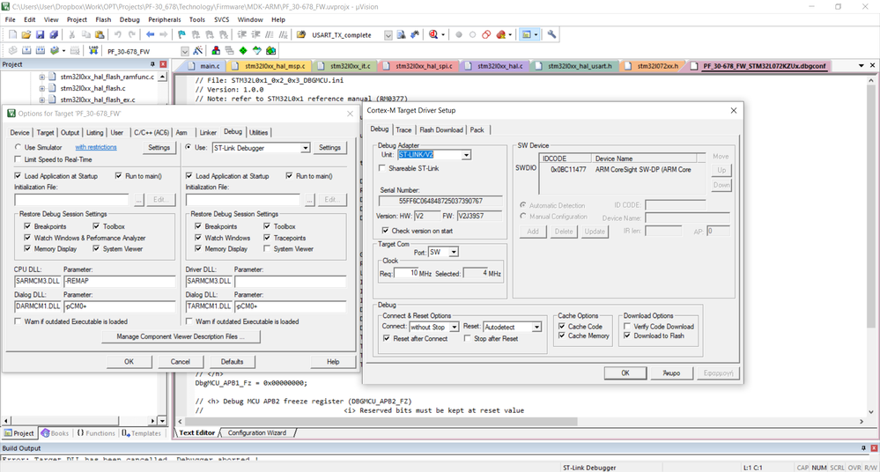The image size is (880, 472).
Task: Click Manage Component Viewer Description Files button
Action: tap(181, 336)
